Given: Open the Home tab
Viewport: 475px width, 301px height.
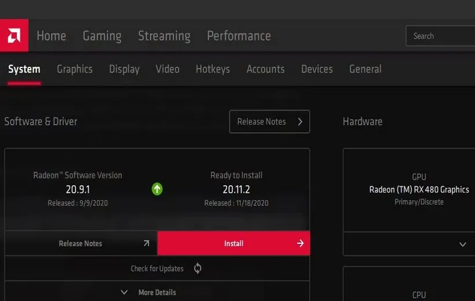Looking at the screenshot, I should [x=51, y=36].
